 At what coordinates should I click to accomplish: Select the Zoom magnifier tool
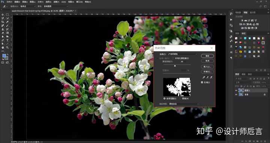coord(7,48)
